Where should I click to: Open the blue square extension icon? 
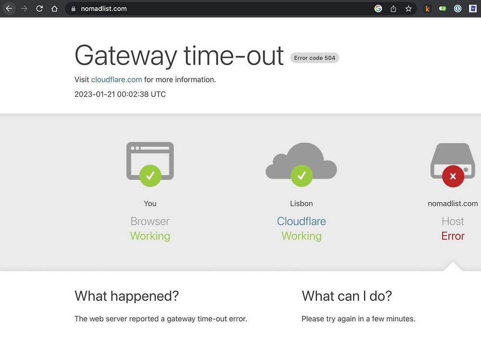pyautogui.click(x=473, y=9)
